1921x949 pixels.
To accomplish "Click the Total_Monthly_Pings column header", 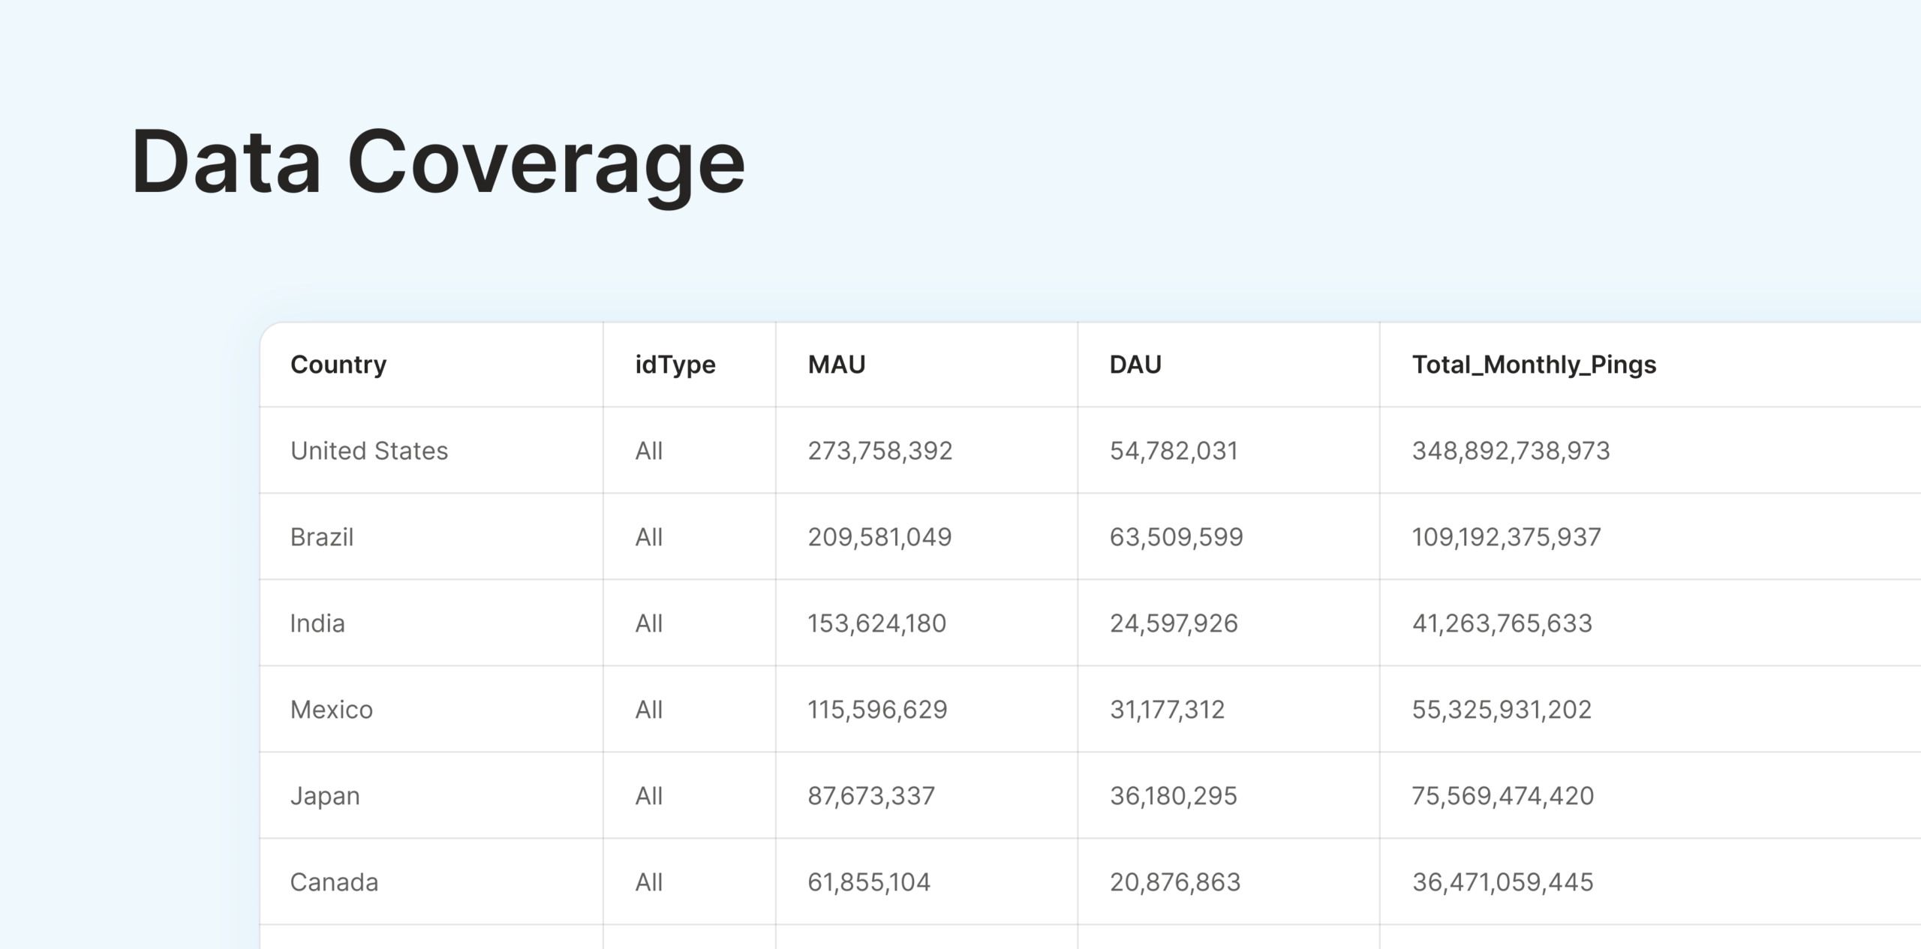I will click(x=1534, y=365).
